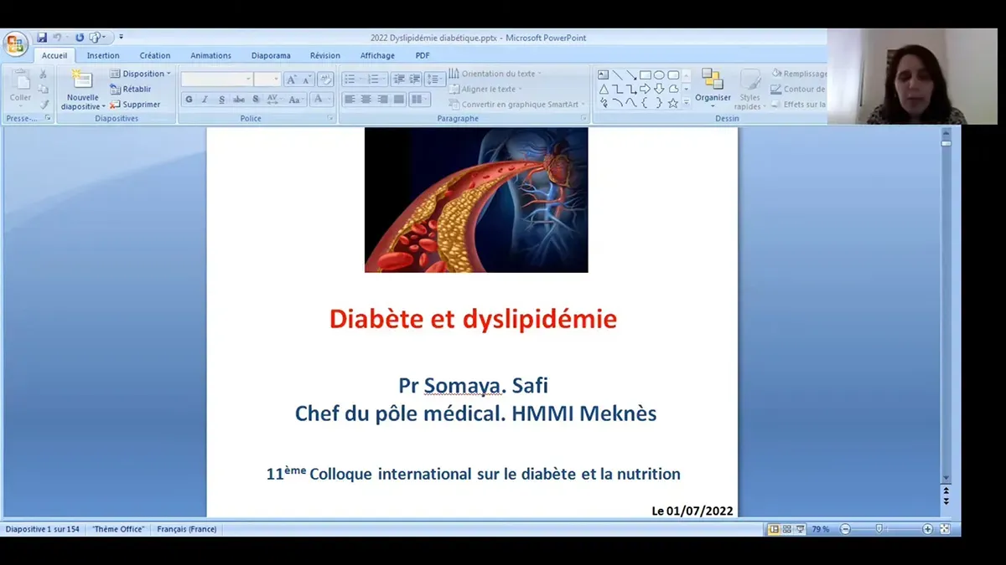Open Aligner le texte dropdown

pos(486,89)
